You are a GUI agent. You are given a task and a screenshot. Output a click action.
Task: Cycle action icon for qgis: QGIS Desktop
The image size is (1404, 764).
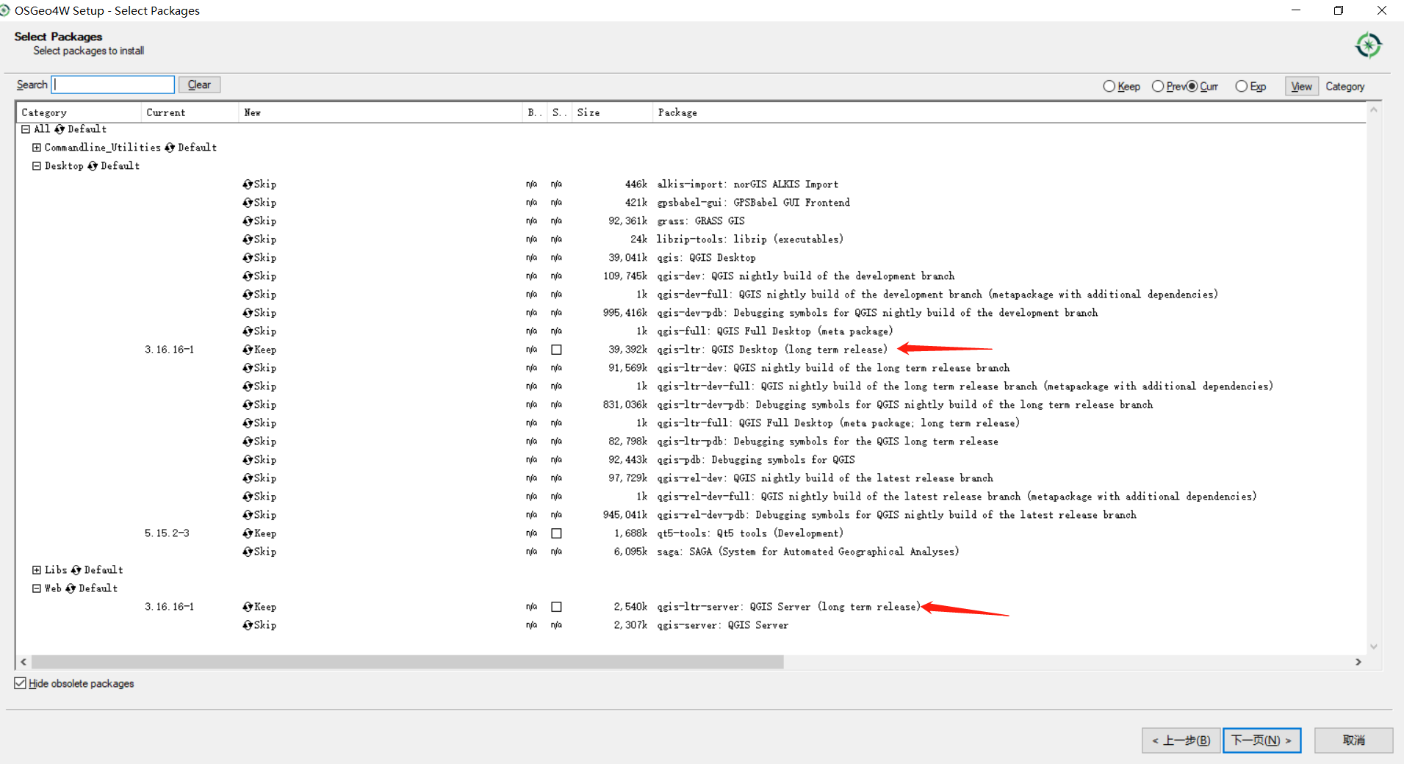tap(248, 258)
